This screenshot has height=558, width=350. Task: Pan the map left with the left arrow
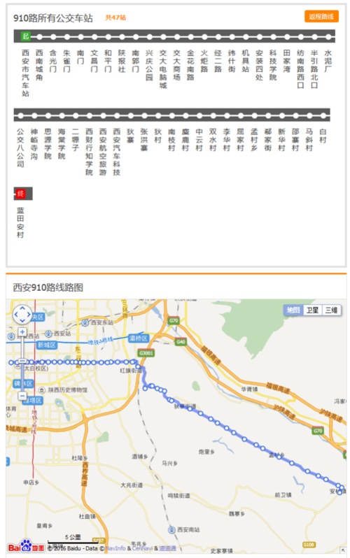(16, 315)
